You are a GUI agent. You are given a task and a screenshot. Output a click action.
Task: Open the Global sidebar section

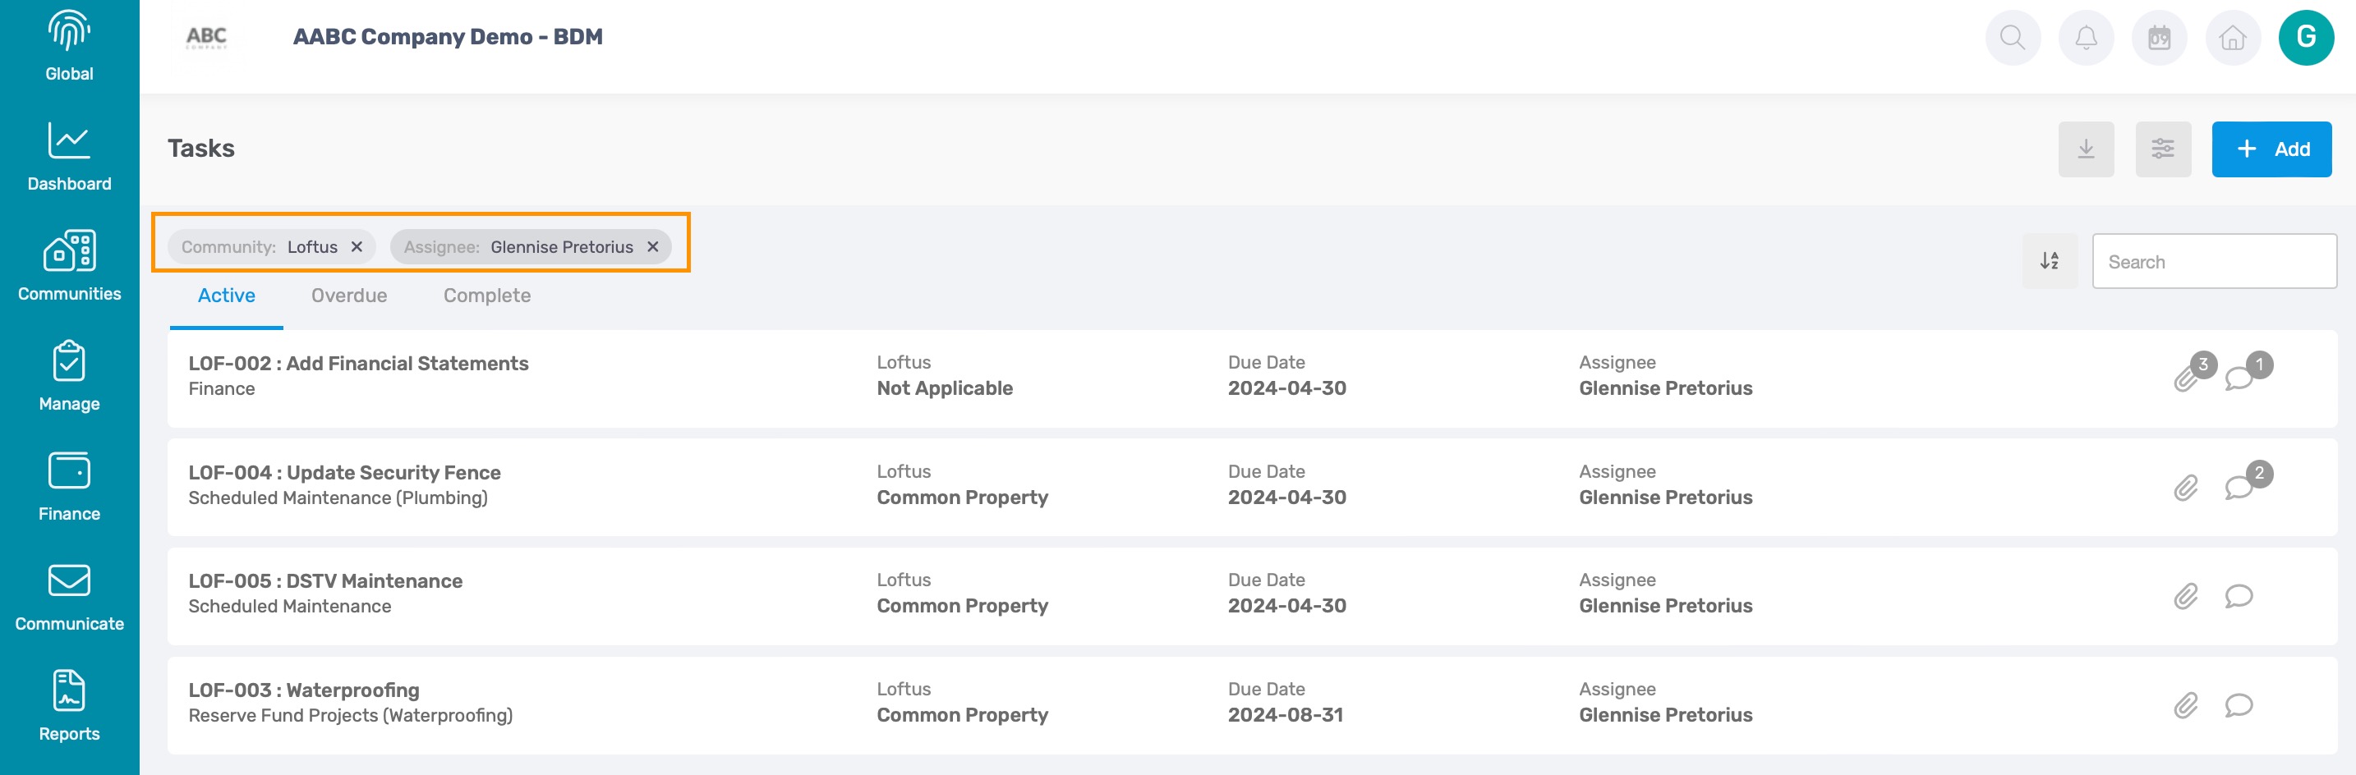click(70, 48)
